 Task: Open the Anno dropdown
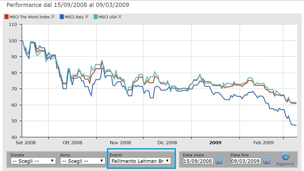(83, 161)
